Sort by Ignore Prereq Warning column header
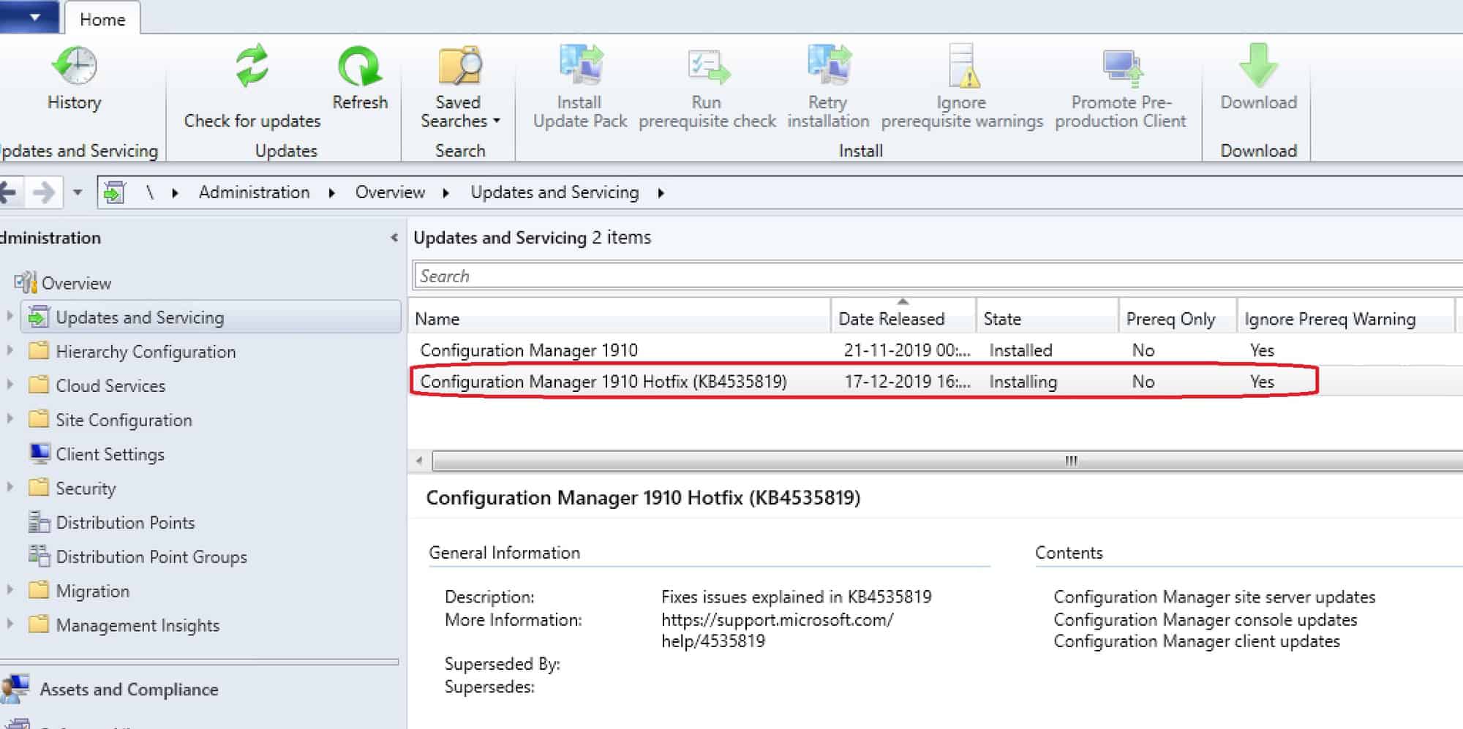 point(1345,319)
